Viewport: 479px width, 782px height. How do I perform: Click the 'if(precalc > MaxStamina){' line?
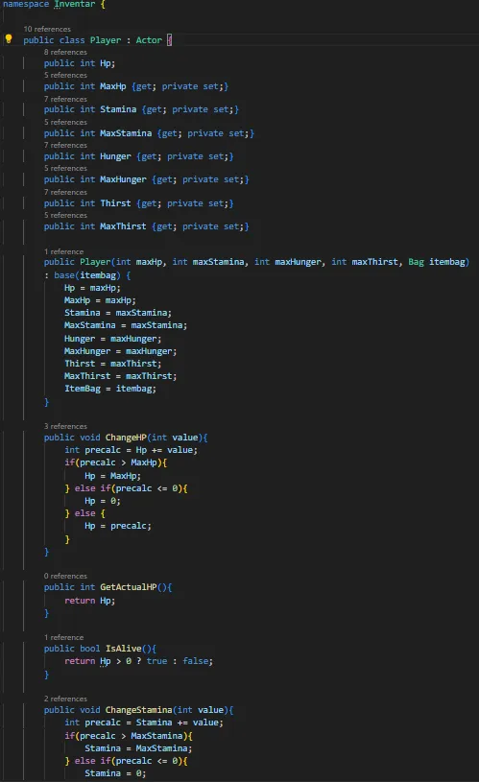pyautogui.click(x=129, y=736)
